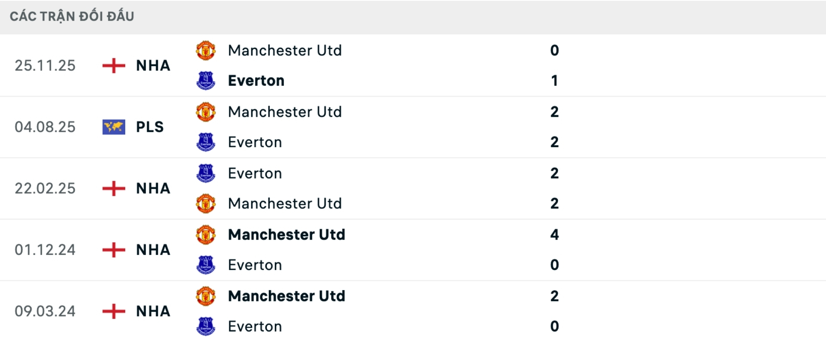Click the date 09.03.24

(45, 311)
